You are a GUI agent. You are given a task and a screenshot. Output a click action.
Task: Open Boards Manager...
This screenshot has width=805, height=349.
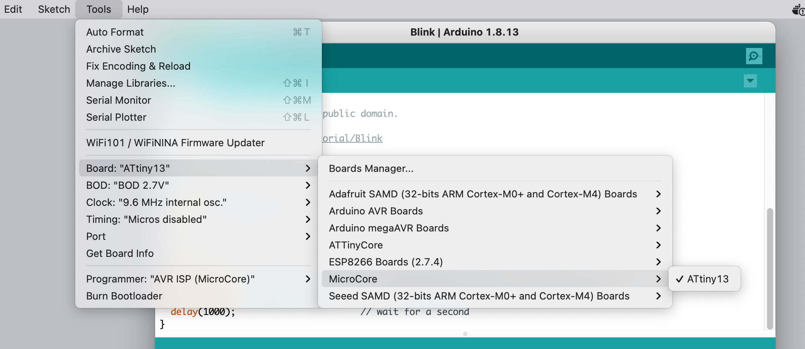click(495, 169)
